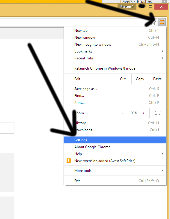Viewport: 170px width, 219px height.
Task: Click the page's empty input box
Action: coord(7,128)
